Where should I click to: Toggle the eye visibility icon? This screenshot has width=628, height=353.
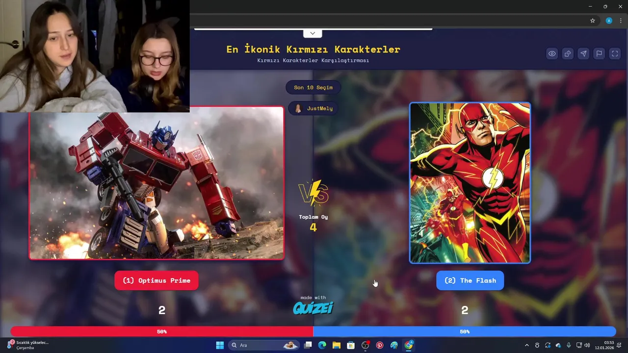(x=552, y=54)
